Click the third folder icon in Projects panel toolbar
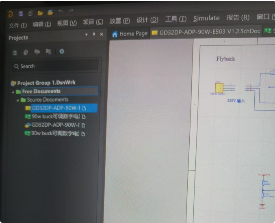This screenshot has width=275, height=223. (37, 52)
